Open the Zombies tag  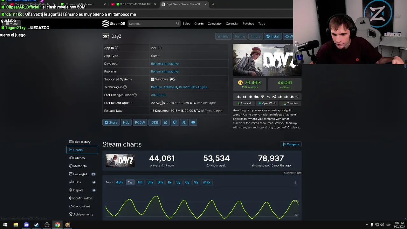[290, 103]
